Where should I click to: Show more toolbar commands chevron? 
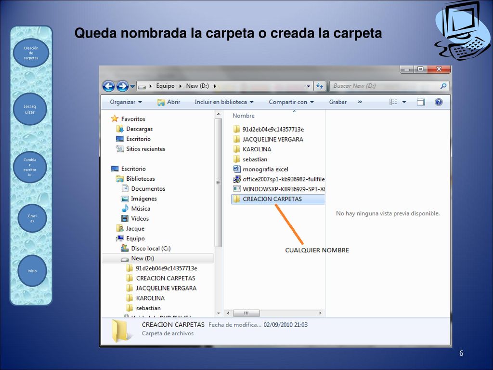(x=360, y=102)
